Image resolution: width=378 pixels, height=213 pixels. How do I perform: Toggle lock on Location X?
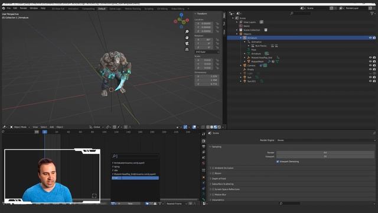tap(217, 24)
